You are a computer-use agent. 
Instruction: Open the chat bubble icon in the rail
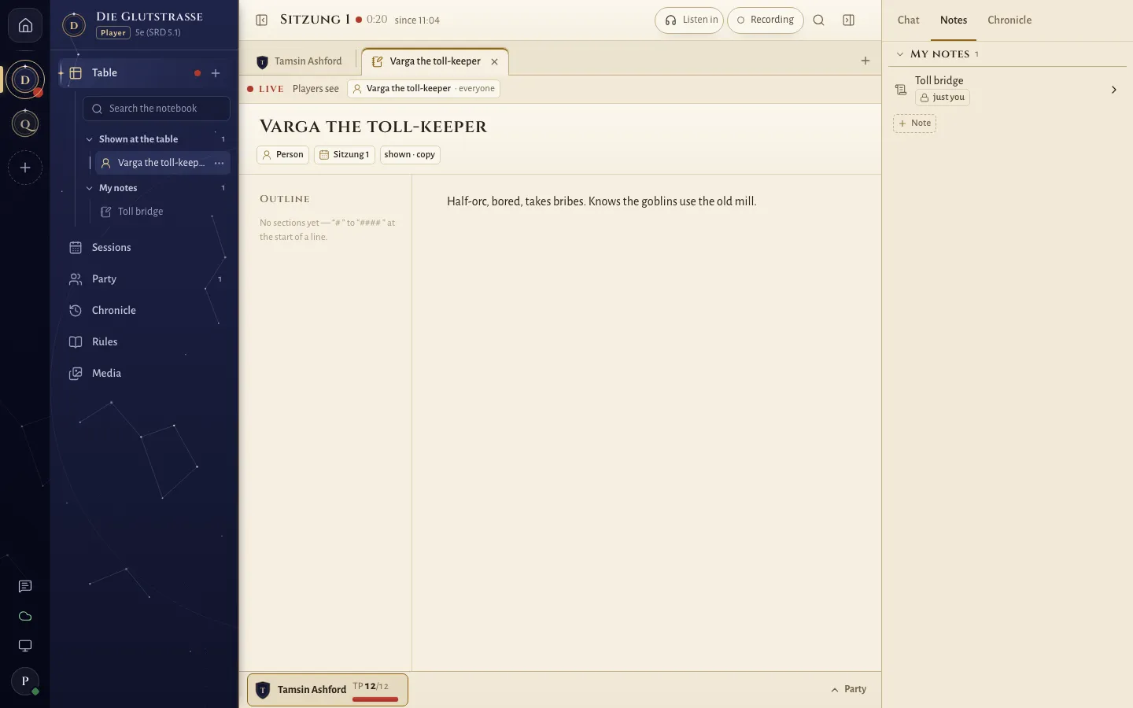coord(25,586)
